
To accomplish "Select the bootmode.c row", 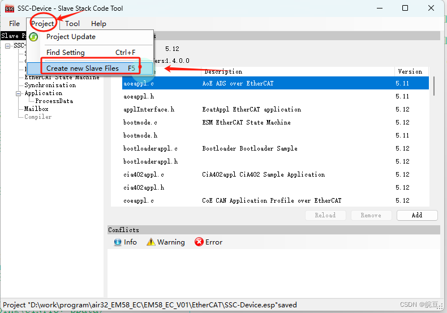I will pos(276,123).
